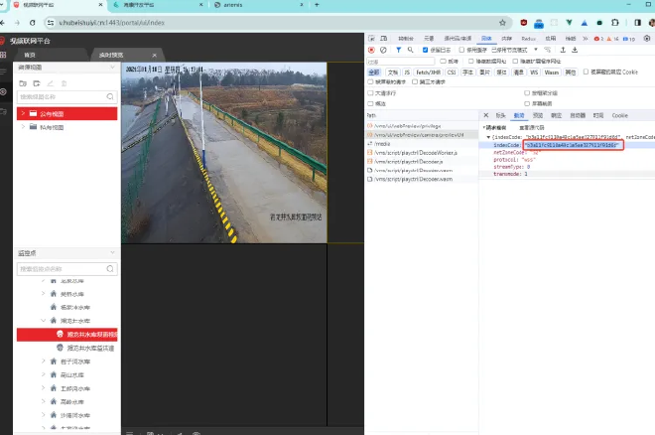Screen dimensions: 655x435
Task: Expand the red-highlighted public view folder arrow
Action: [23, 113]
